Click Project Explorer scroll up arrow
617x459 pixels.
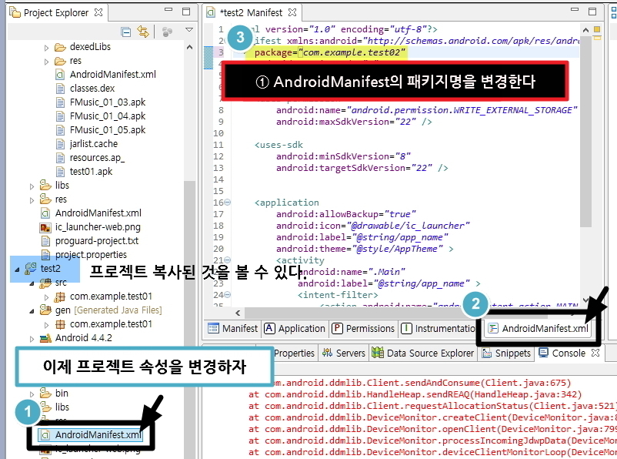click(189, 48)
